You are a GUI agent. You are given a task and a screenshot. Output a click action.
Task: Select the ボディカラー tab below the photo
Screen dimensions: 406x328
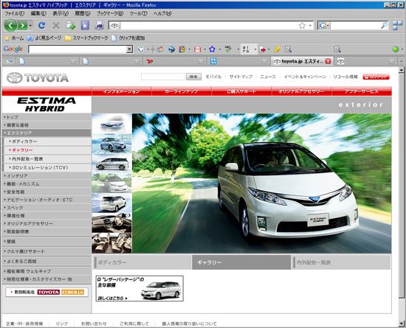coord(142,262)
